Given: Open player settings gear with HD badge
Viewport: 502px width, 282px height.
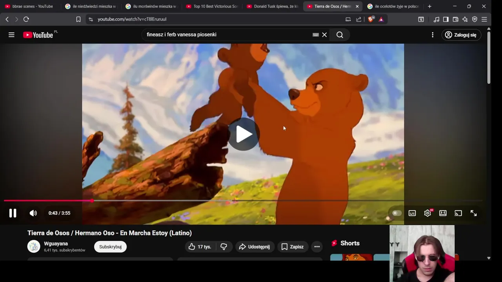Looking at the screenshot, I should pos(428,213).
